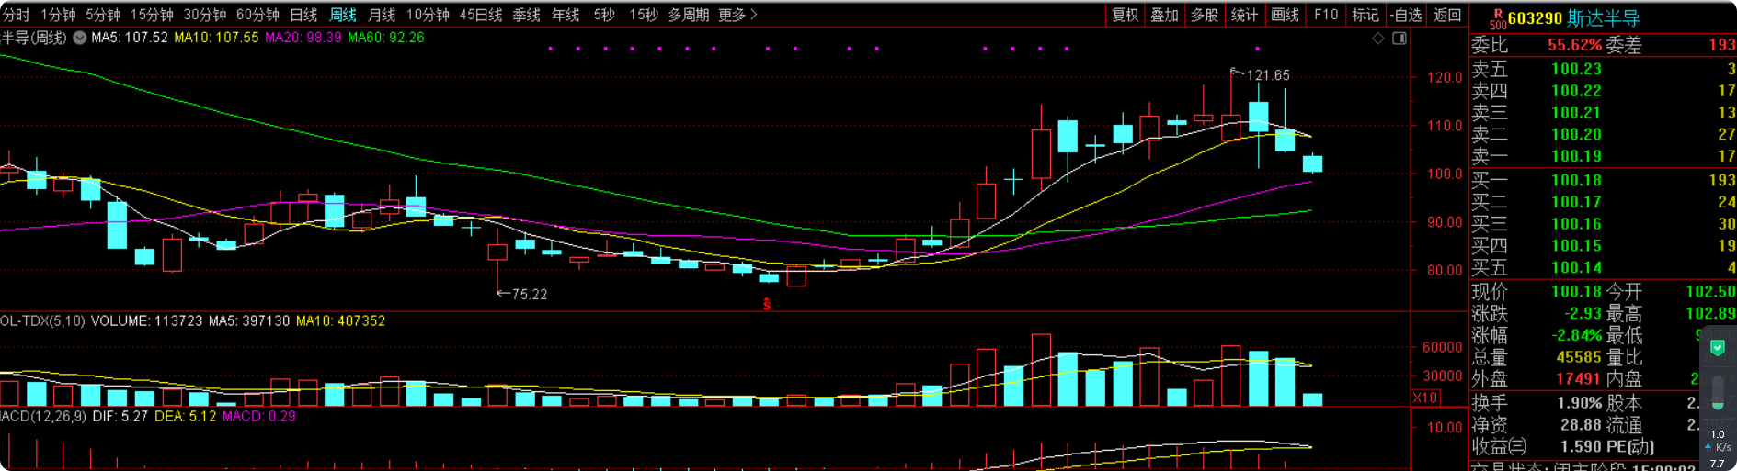Click the MACD(12,26,9) DIF: 5.27 label

[x=74, y=417]
